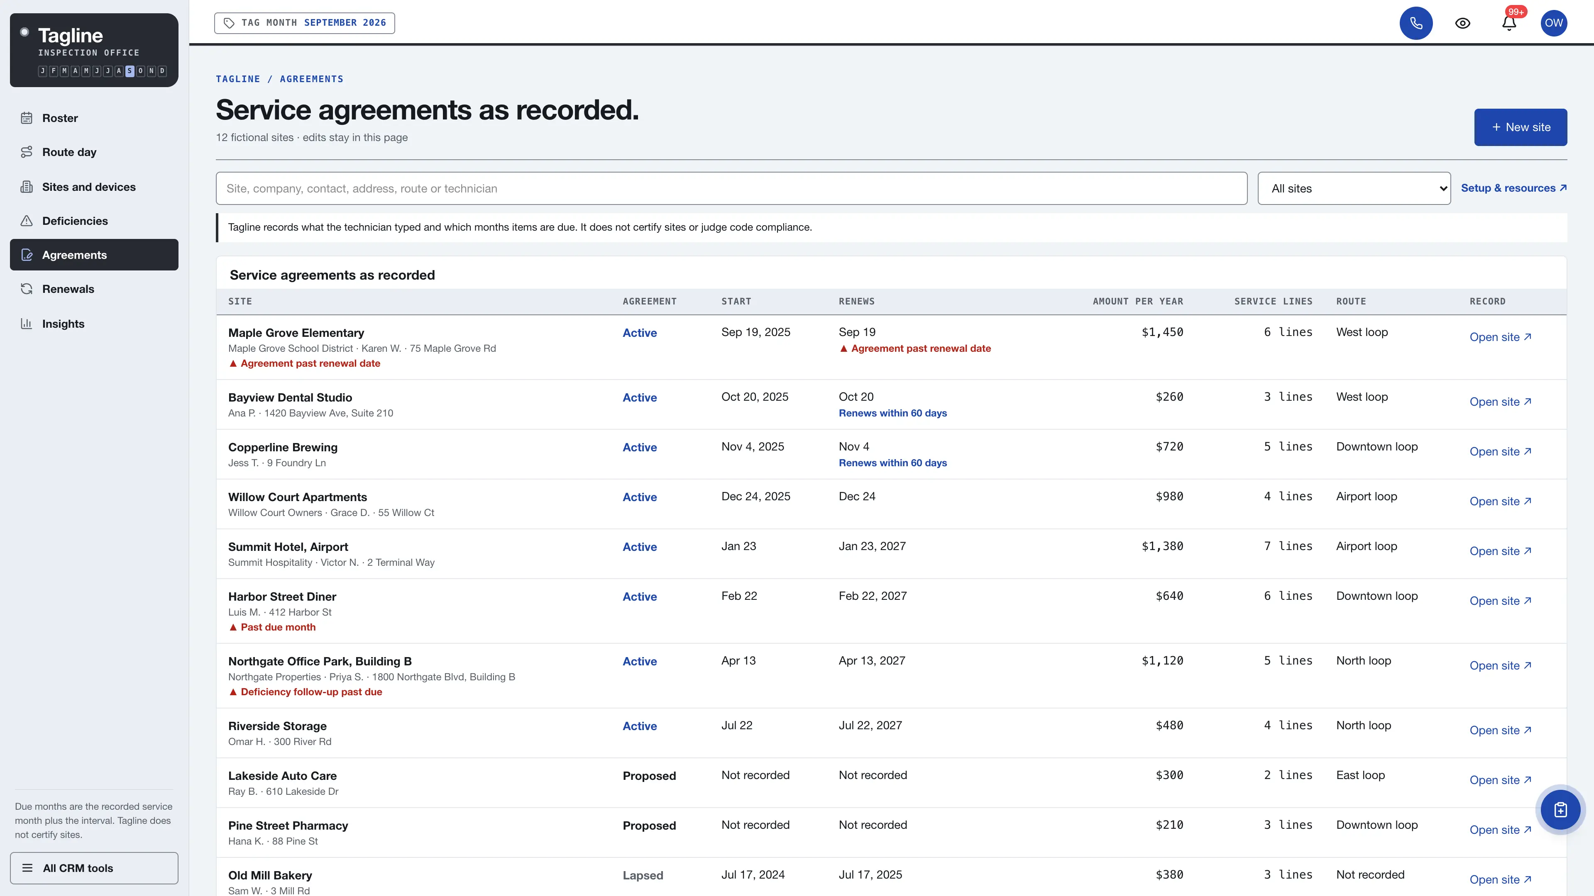Open site for Copperline Brewing
1594x896 pixels.
(1501, 451)
